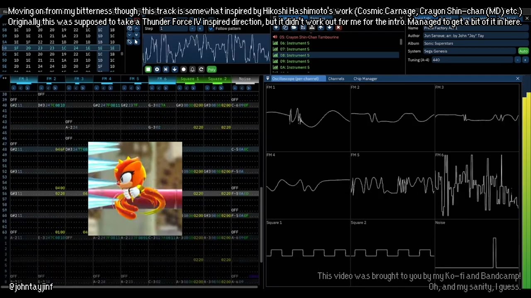Mute the FM 2 channel header

[x=51, y=79]
